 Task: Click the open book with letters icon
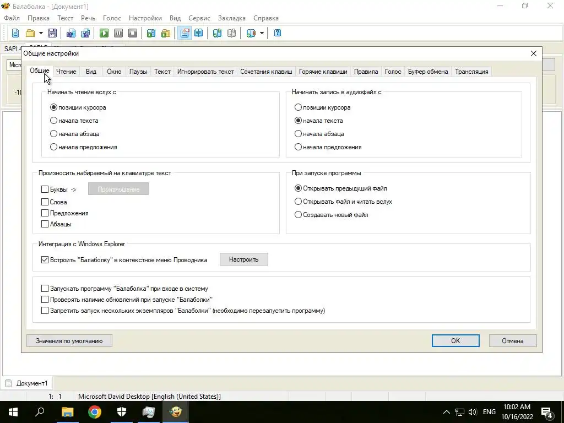[x=198, y=33]
